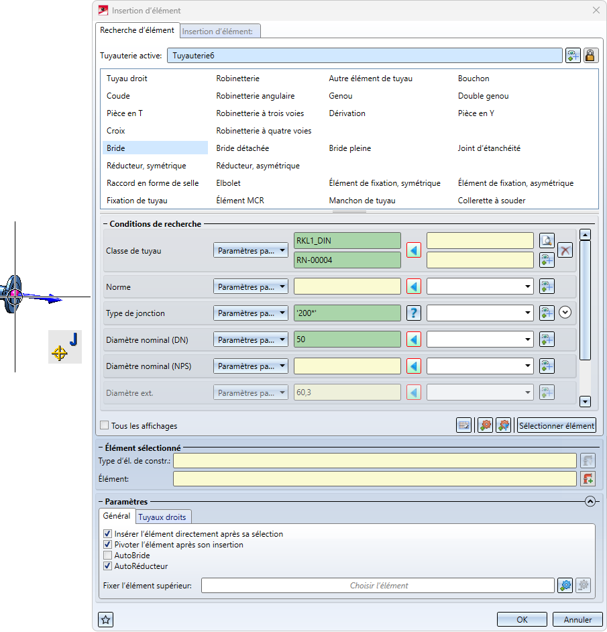
Task: Uncheck Pivoter l'élément après son insertion
Action: 108,545
